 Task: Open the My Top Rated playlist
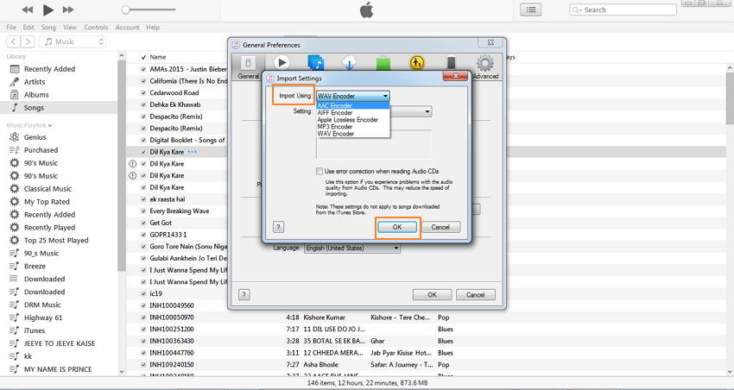click(x=47, y=202)
